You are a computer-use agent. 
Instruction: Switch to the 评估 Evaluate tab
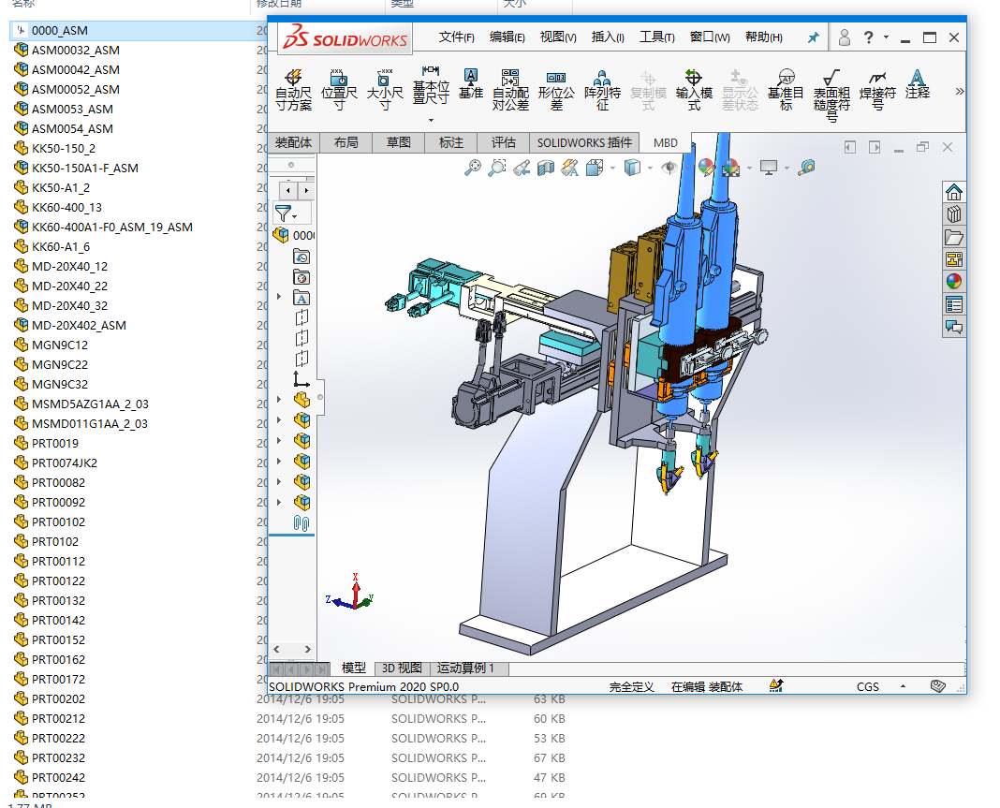(503, 142)
